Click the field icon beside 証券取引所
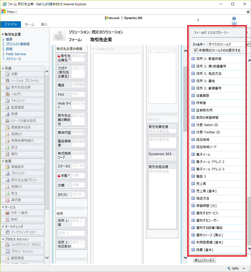 coord(193,110)
